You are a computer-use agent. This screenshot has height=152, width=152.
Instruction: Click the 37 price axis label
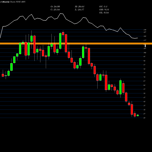point(144,105)
